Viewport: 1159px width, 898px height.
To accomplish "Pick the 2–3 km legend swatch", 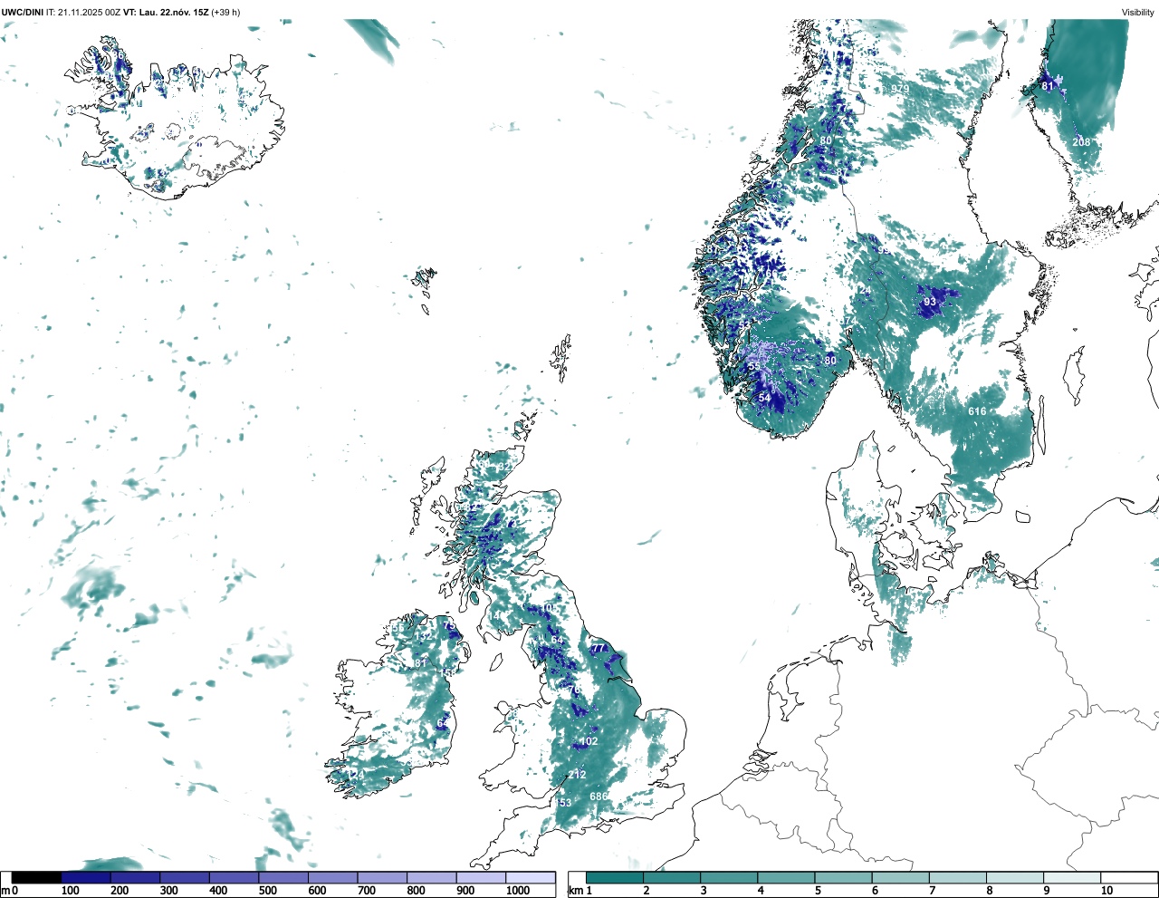I will click(x=672, y=877).
